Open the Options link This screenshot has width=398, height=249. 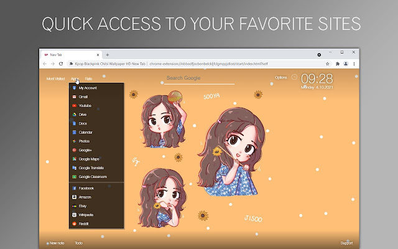click(281, 77)
